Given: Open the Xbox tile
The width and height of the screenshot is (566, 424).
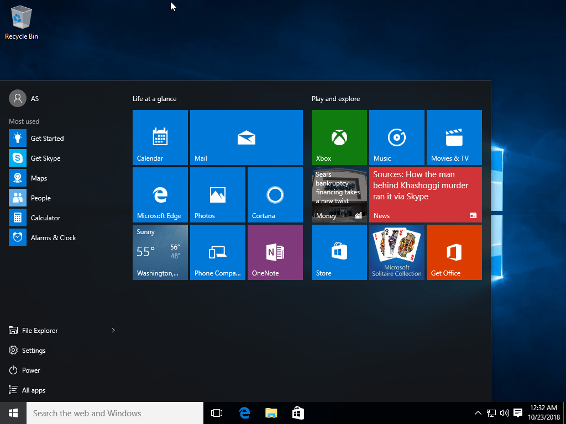Looking at the screenshot, I should 339,137.
